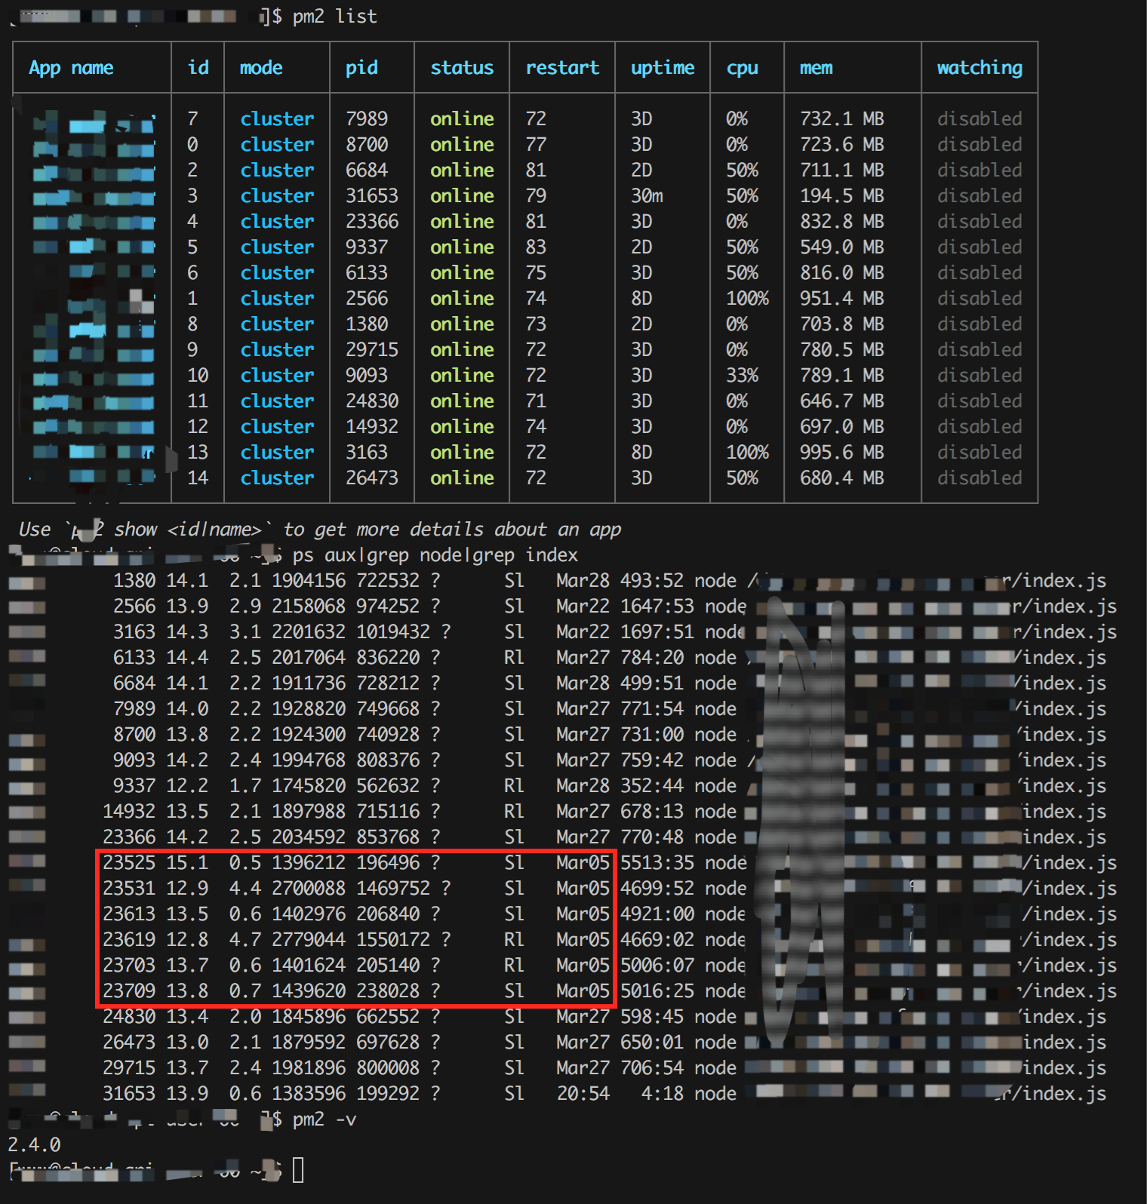The image size is (1147, 1204).
Task: Click the version output '2.4.0'
Action: point(34,1144)
